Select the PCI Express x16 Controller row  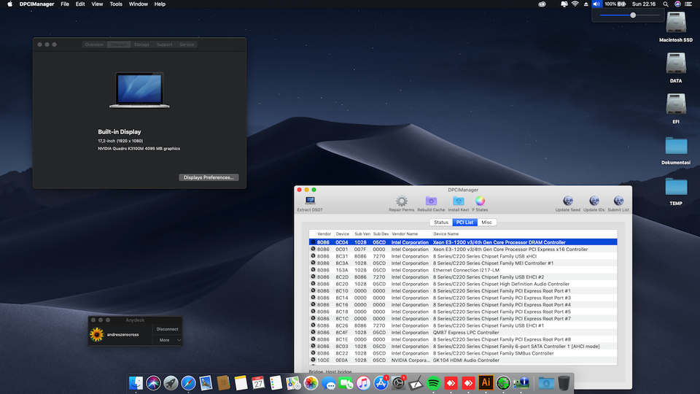(x=463, y=250)
